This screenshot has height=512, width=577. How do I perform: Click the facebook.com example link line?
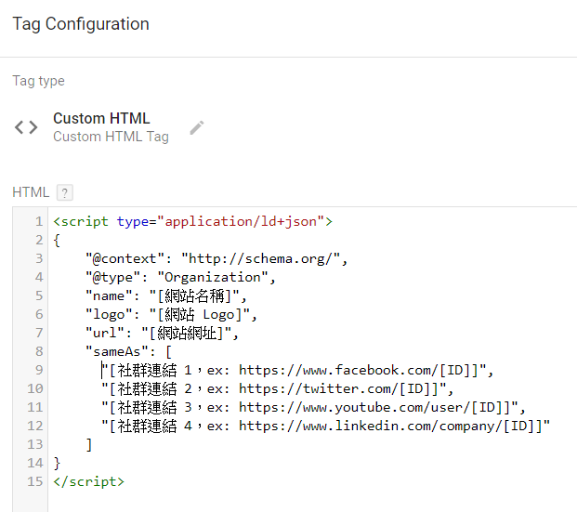(297, 370)
